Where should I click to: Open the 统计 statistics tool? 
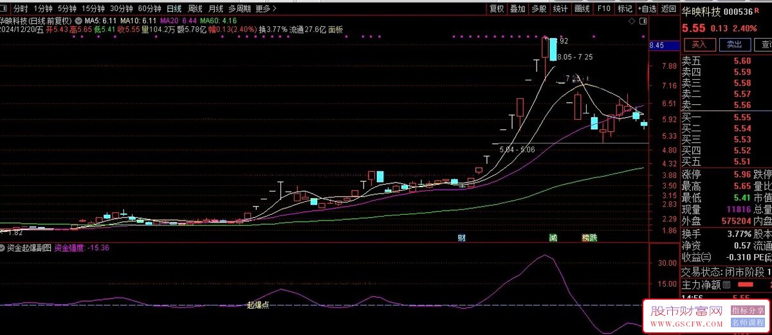(560, 9)
